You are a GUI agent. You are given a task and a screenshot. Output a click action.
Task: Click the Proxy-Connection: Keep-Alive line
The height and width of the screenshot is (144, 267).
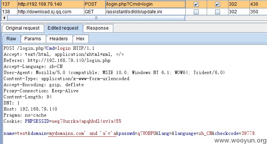pyautogui.click(x=41, y=91)
